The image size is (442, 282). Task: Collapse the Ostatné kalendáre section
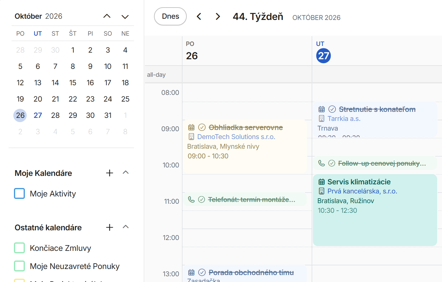(126, 227)
